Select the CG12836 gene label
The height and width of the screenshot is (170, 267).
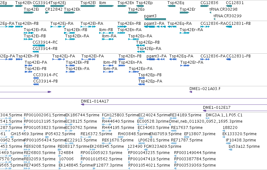[x=209, y=3]
